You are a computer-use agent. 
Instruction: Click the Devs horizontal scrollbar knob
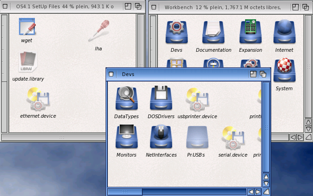click(x=125, y=192)
